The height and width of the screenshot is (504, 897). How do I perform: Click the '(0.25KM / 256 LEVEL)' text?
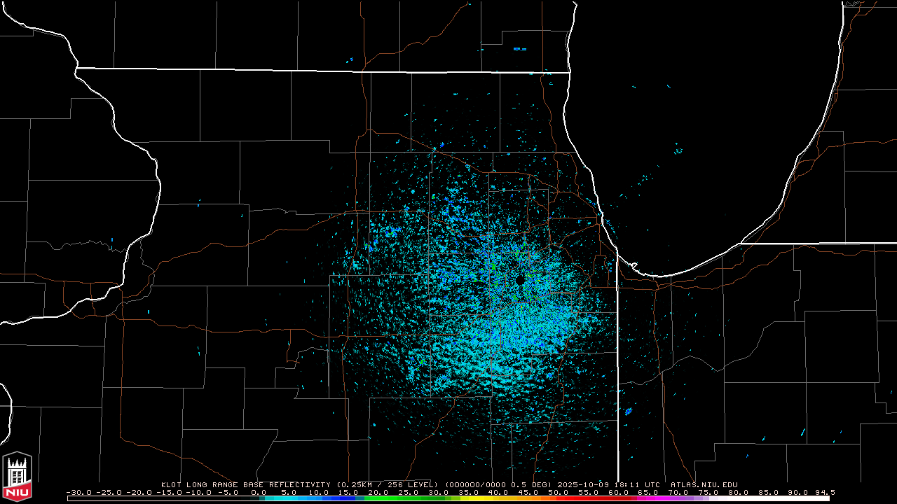(x=388, y=484)
